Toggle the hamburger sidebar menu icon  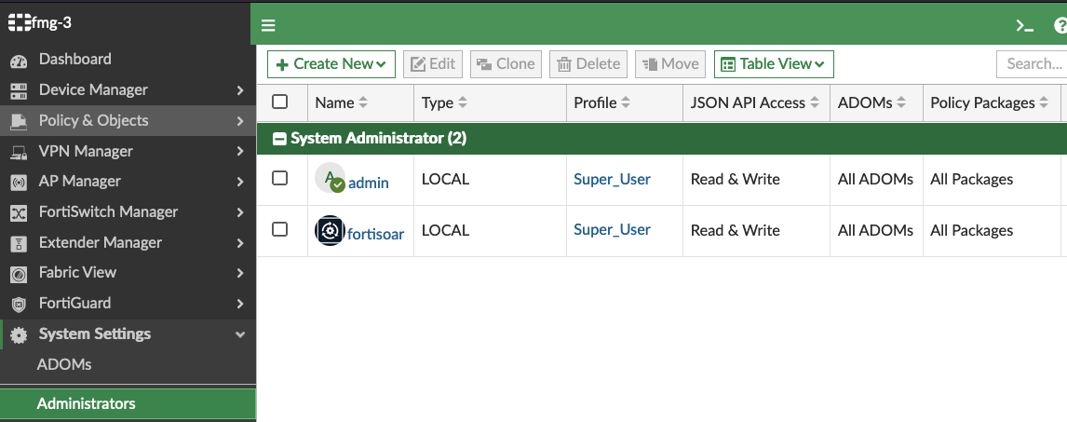click(268, 25)
